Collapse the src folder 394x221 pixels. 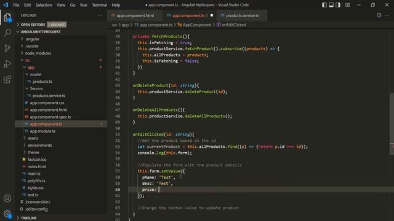tap(61, 60)
